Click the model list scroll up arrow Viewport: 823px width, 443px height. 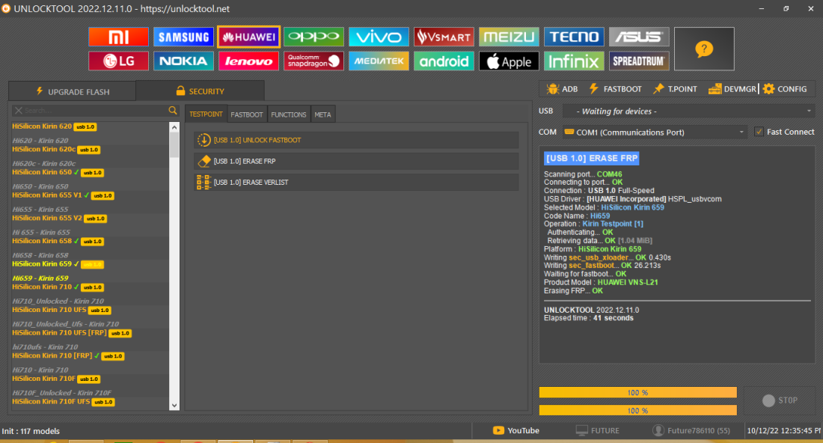click(x=174, y=127)
